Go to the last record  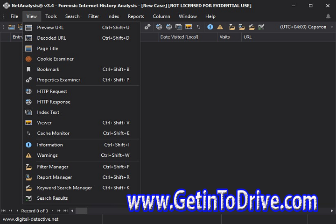(x=66, y=211)
